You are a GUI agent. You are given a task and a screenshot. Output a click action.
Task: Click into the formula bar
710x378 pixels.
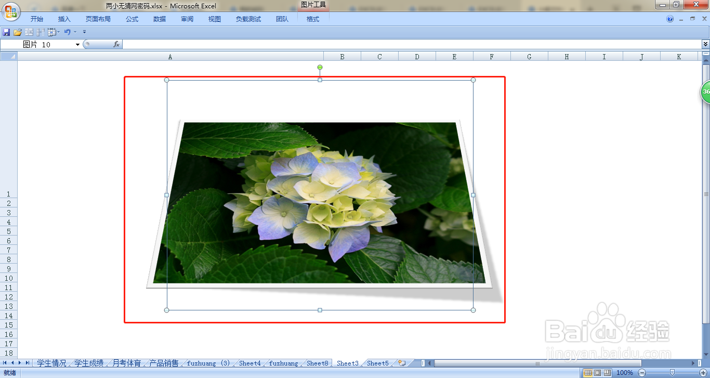click(x=412, y=45)
